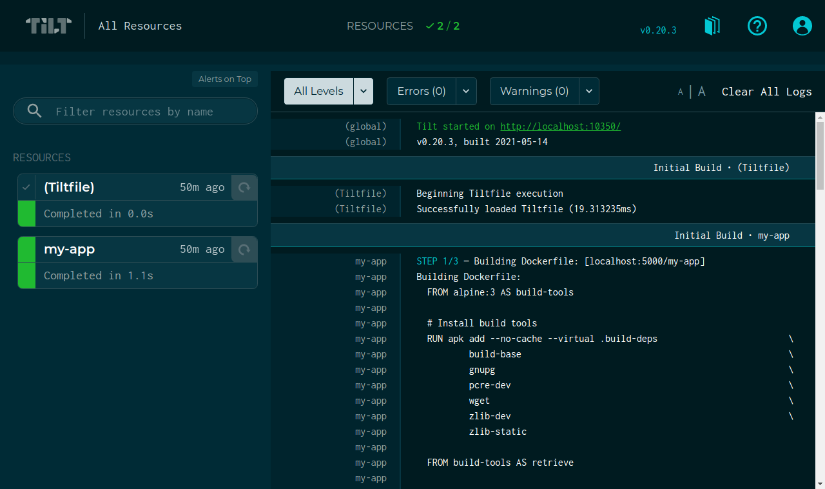
Task: Select the Warnings (0) filter
Action: pyautogui.click(x=534, y=92)
